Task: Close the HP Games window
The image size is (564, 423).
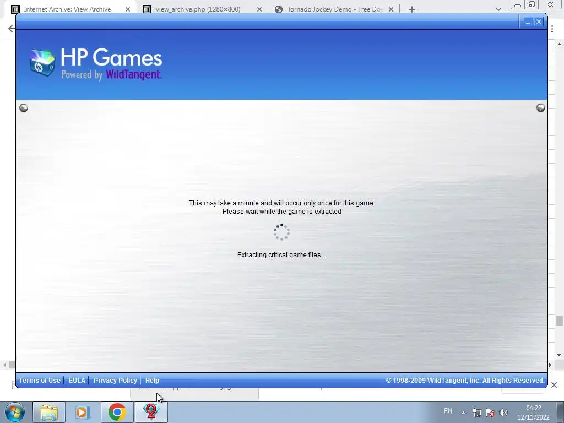Action: (x=539, y=22)
